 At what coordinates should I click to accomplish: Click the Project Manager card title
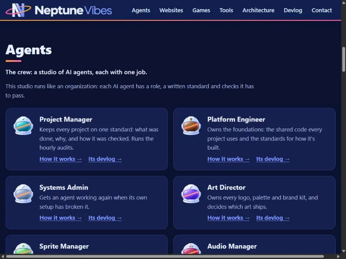(x=66, y=119)
